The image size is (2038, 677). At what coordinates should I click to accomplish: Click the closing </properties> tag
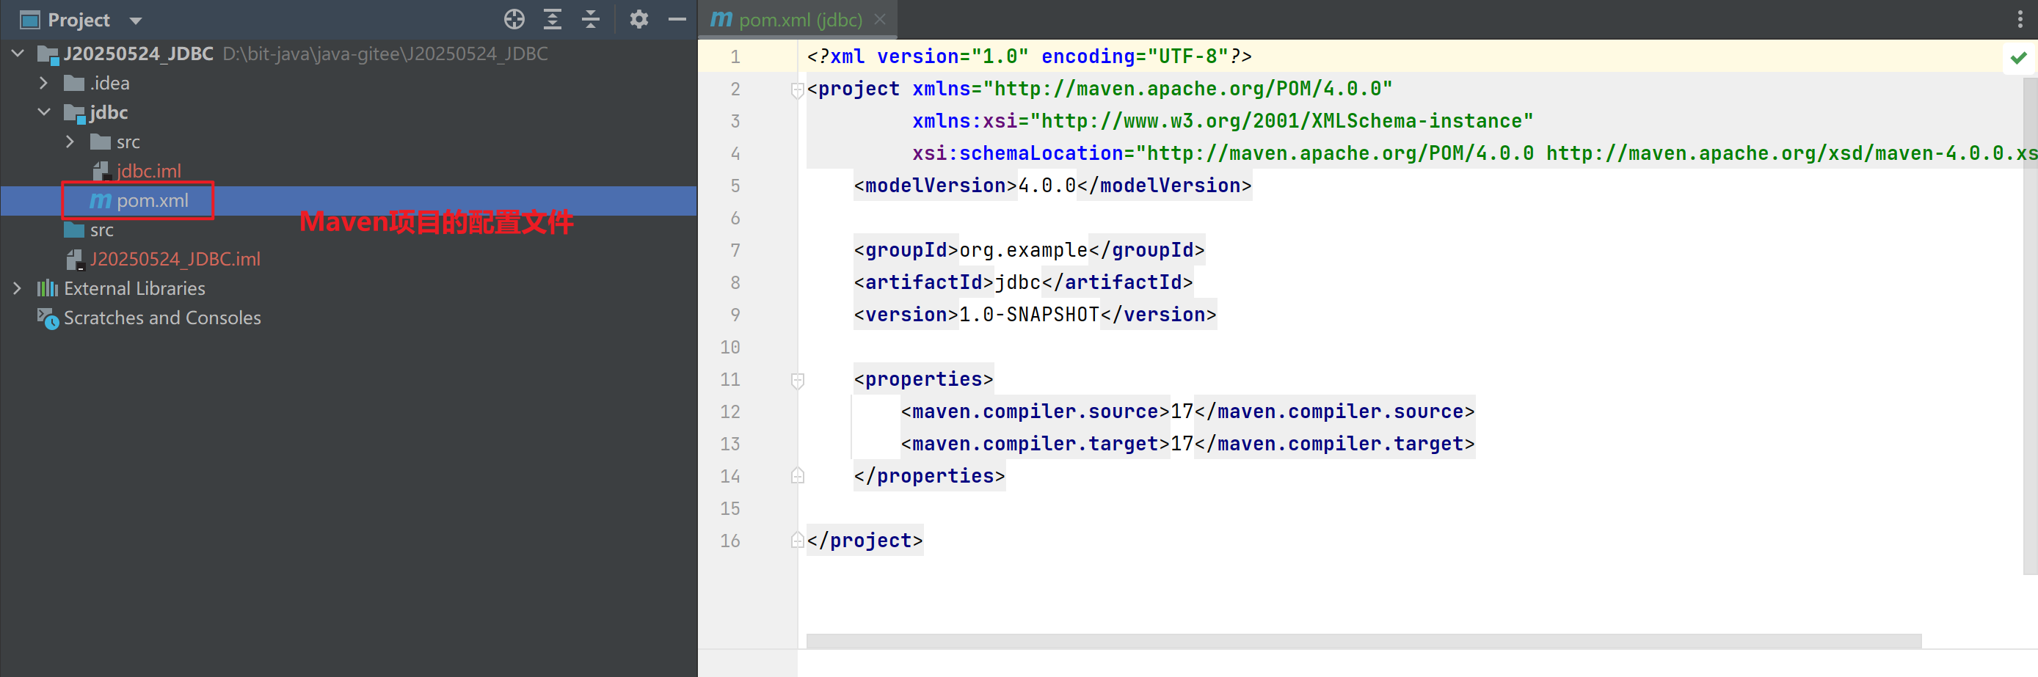coord(930,476)
